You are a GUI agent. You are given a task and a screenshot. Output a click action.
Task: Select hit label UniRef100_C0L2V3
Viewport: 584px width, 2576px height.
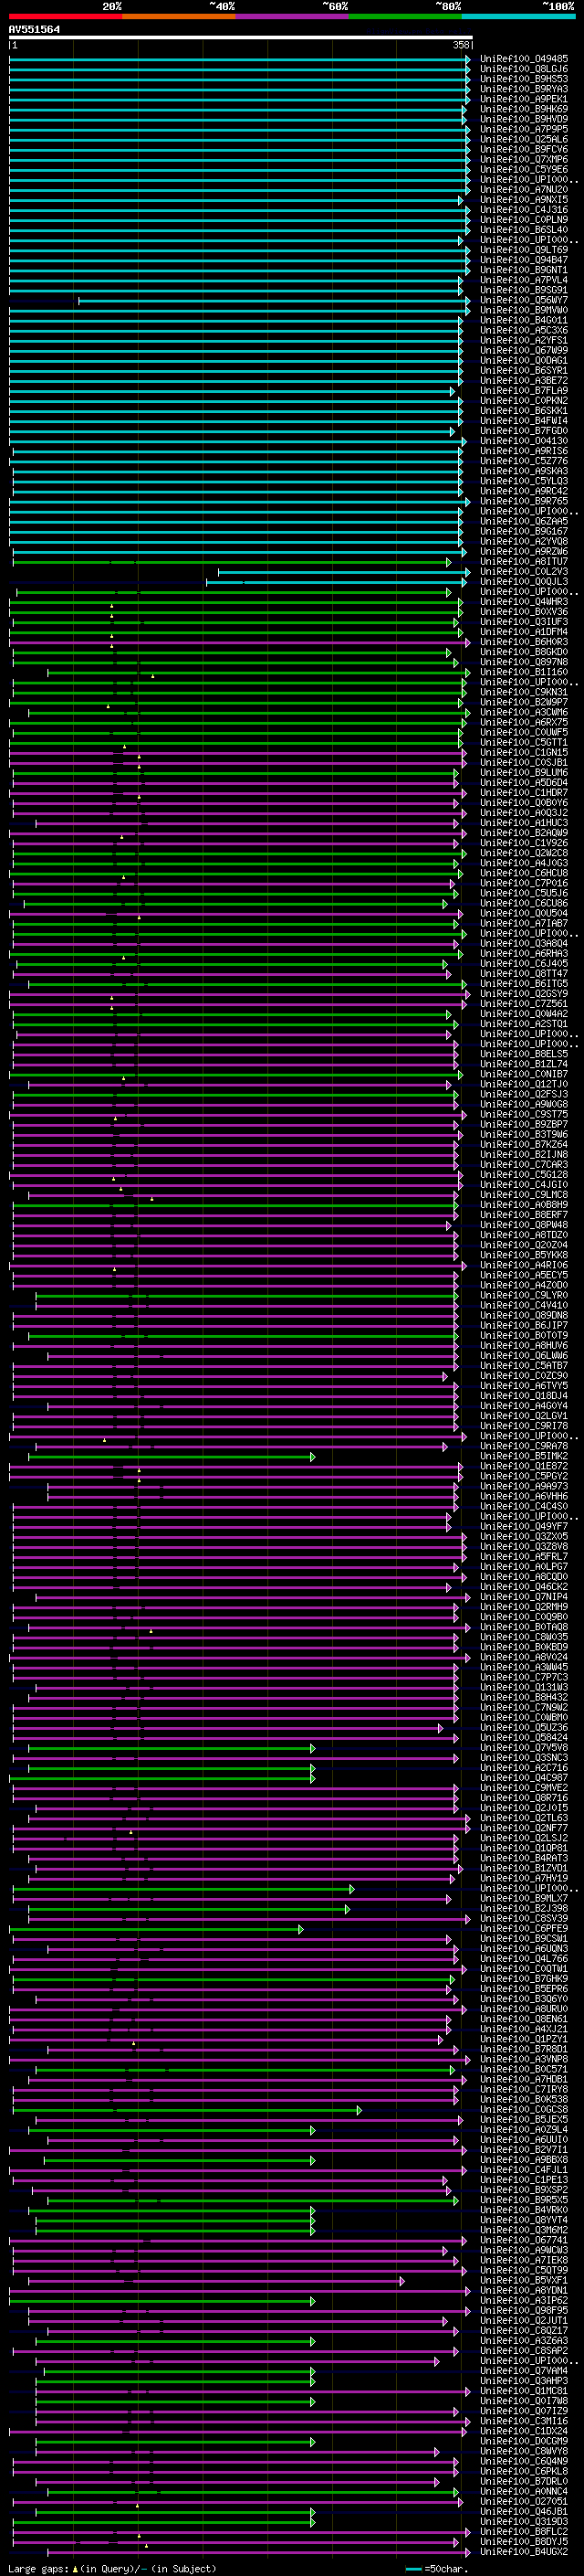point(524,572)
